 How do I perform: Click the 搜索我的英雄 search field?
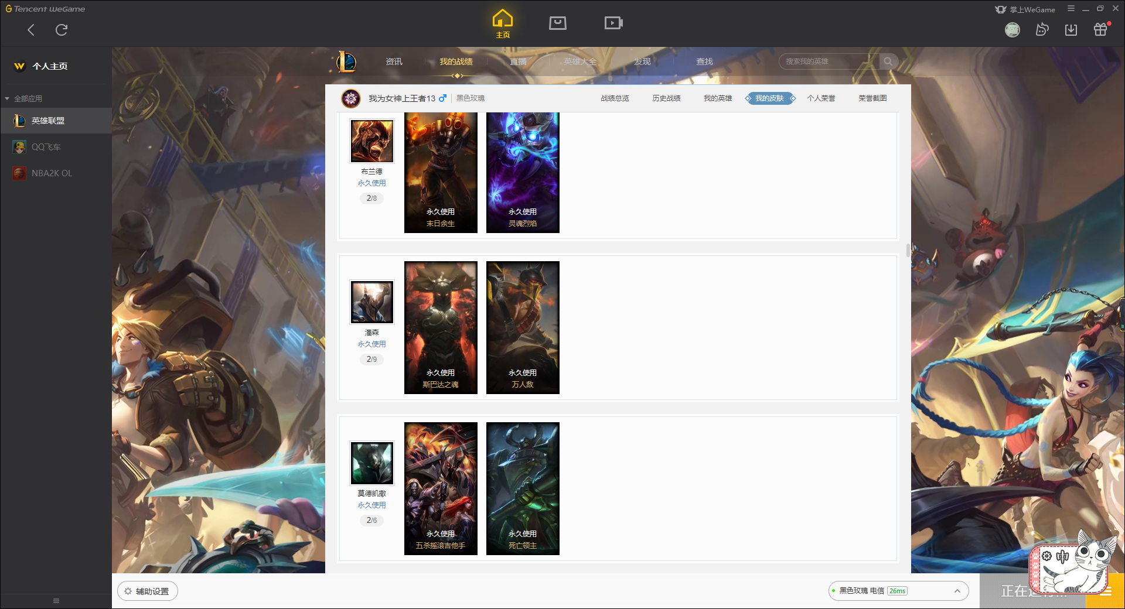[x=829, y=61]
